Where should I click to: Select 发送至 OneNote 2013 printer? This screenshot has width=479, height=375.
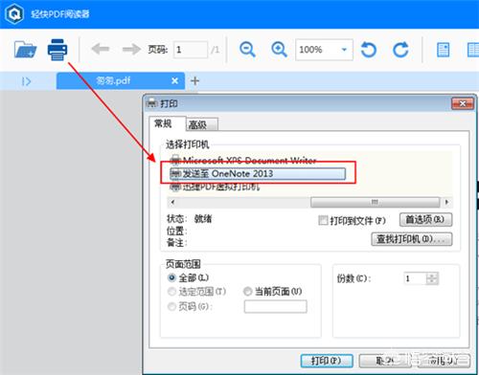pos(258,174)
